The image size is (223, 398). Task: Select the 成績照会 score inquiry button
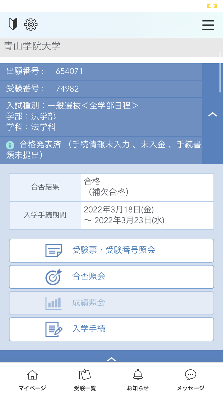89,303
